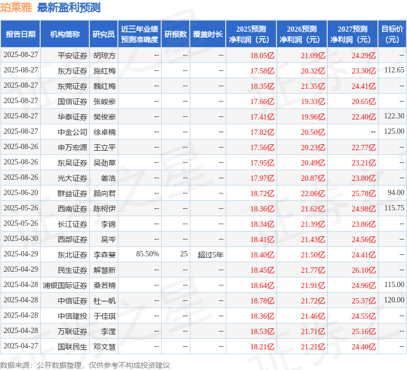Select the 报告日期 column header
Screen dimensions: 407x370
21,34
